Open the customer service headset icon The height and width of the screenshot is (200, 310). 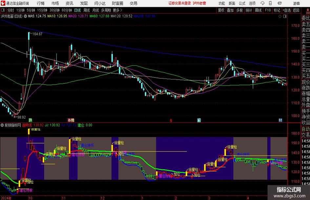pos(262,3)
